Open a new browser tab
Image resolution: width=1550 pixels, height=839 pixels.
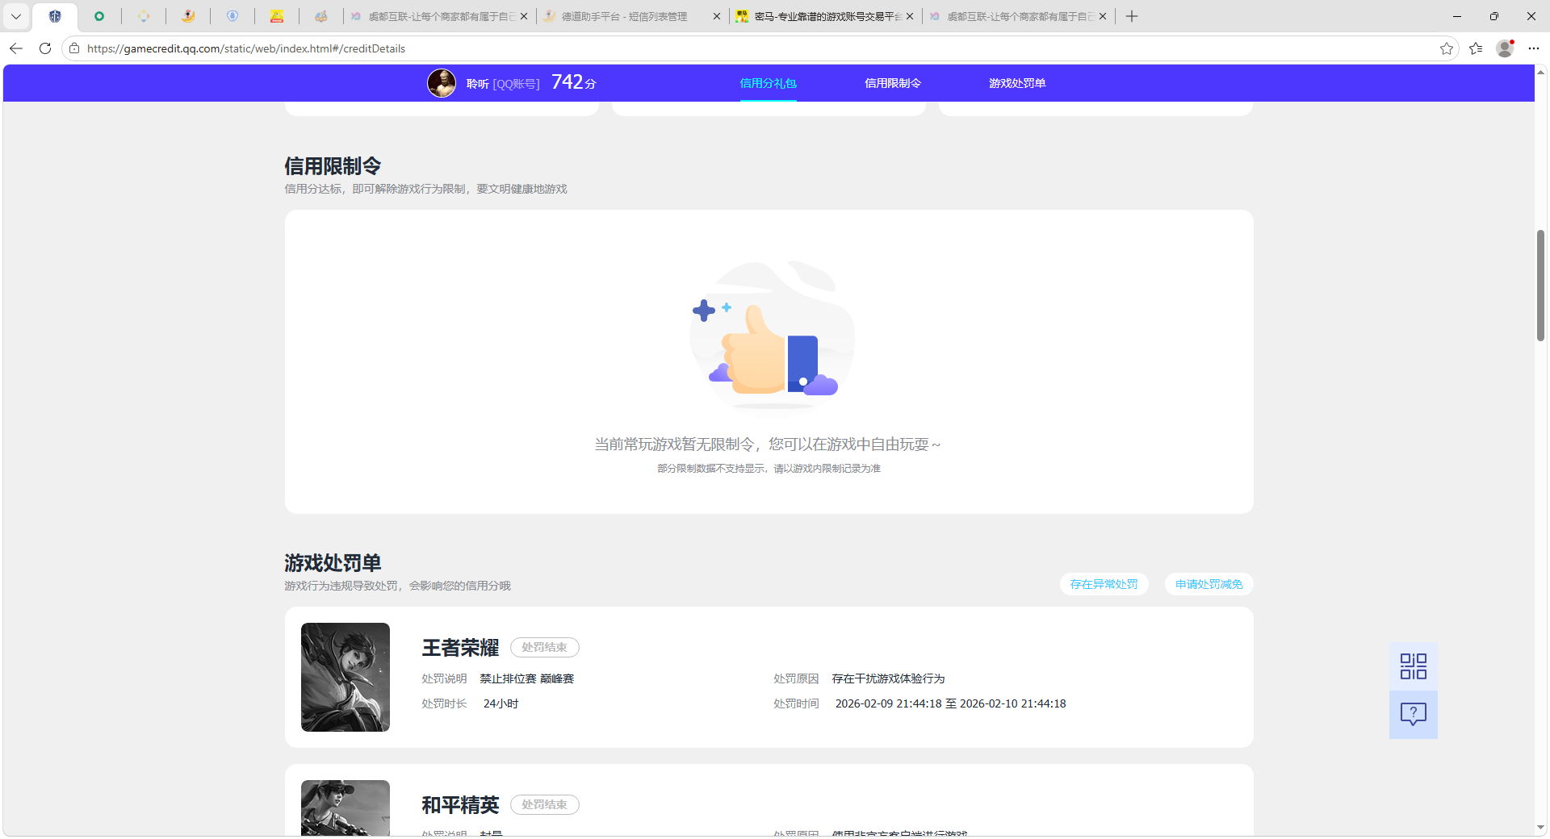coord(1132,16)
